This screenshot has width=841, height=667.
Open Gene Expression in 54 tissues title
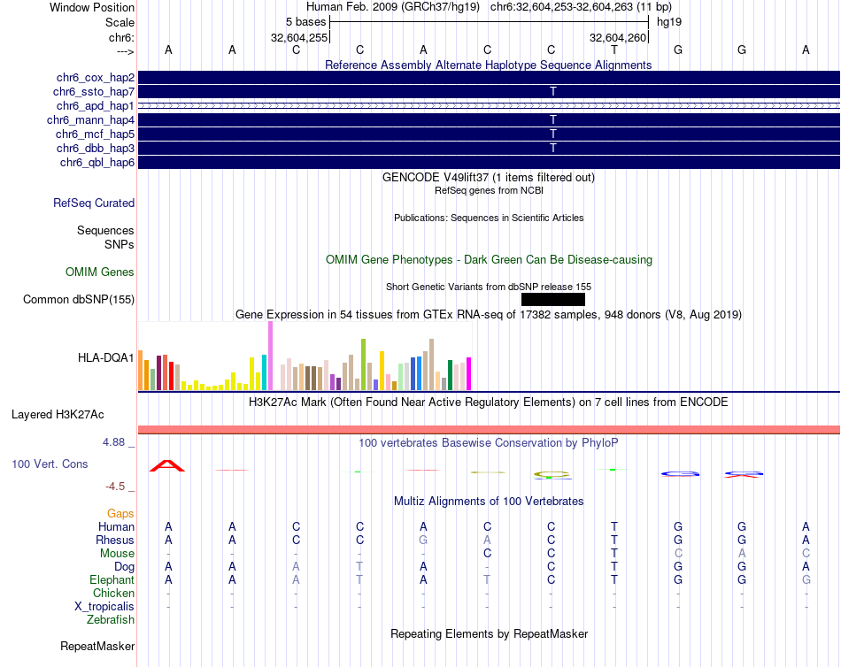point(489,315)
